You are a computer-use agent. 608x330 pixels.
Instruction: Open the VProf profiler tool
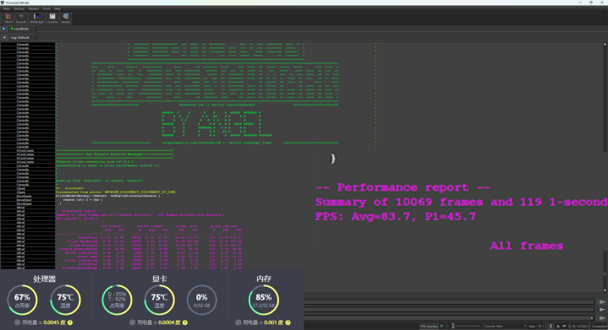pyautogui.click(x=8, y=19)
